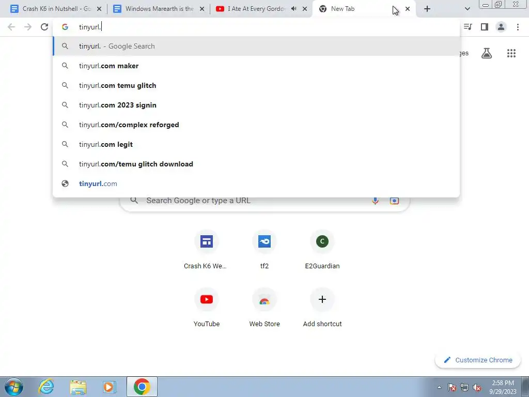Open the network status tray icon
The width and height of the screenshot is (529, 397).
pos(464,387)
